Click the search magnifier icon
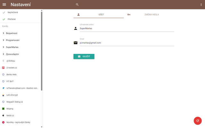 pyautogui.click(x=77, y=4)
